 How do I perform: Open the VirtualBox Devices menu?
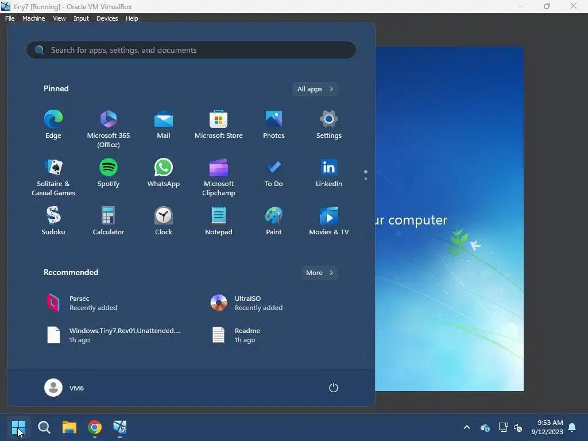click(x=107, y=18)
